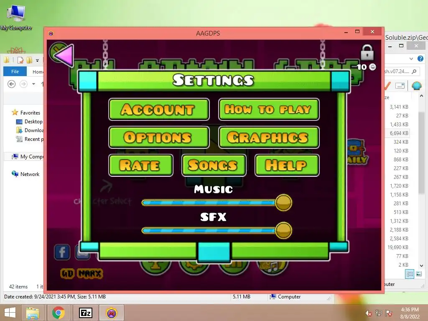Open the Graphics settings button

pyautogui.click(x=269, y=137)
